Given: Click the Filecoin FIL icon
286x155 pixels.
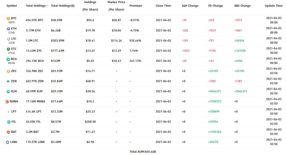Looking at the screenshot, I should [9, 122].
